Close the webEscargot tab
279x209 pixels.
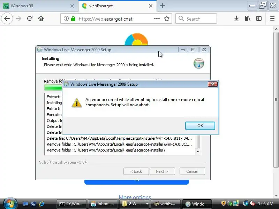[x=151, y=6]
